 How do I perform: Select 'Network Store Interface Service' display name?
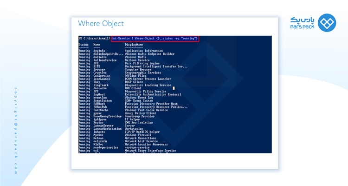pos(150,150)
